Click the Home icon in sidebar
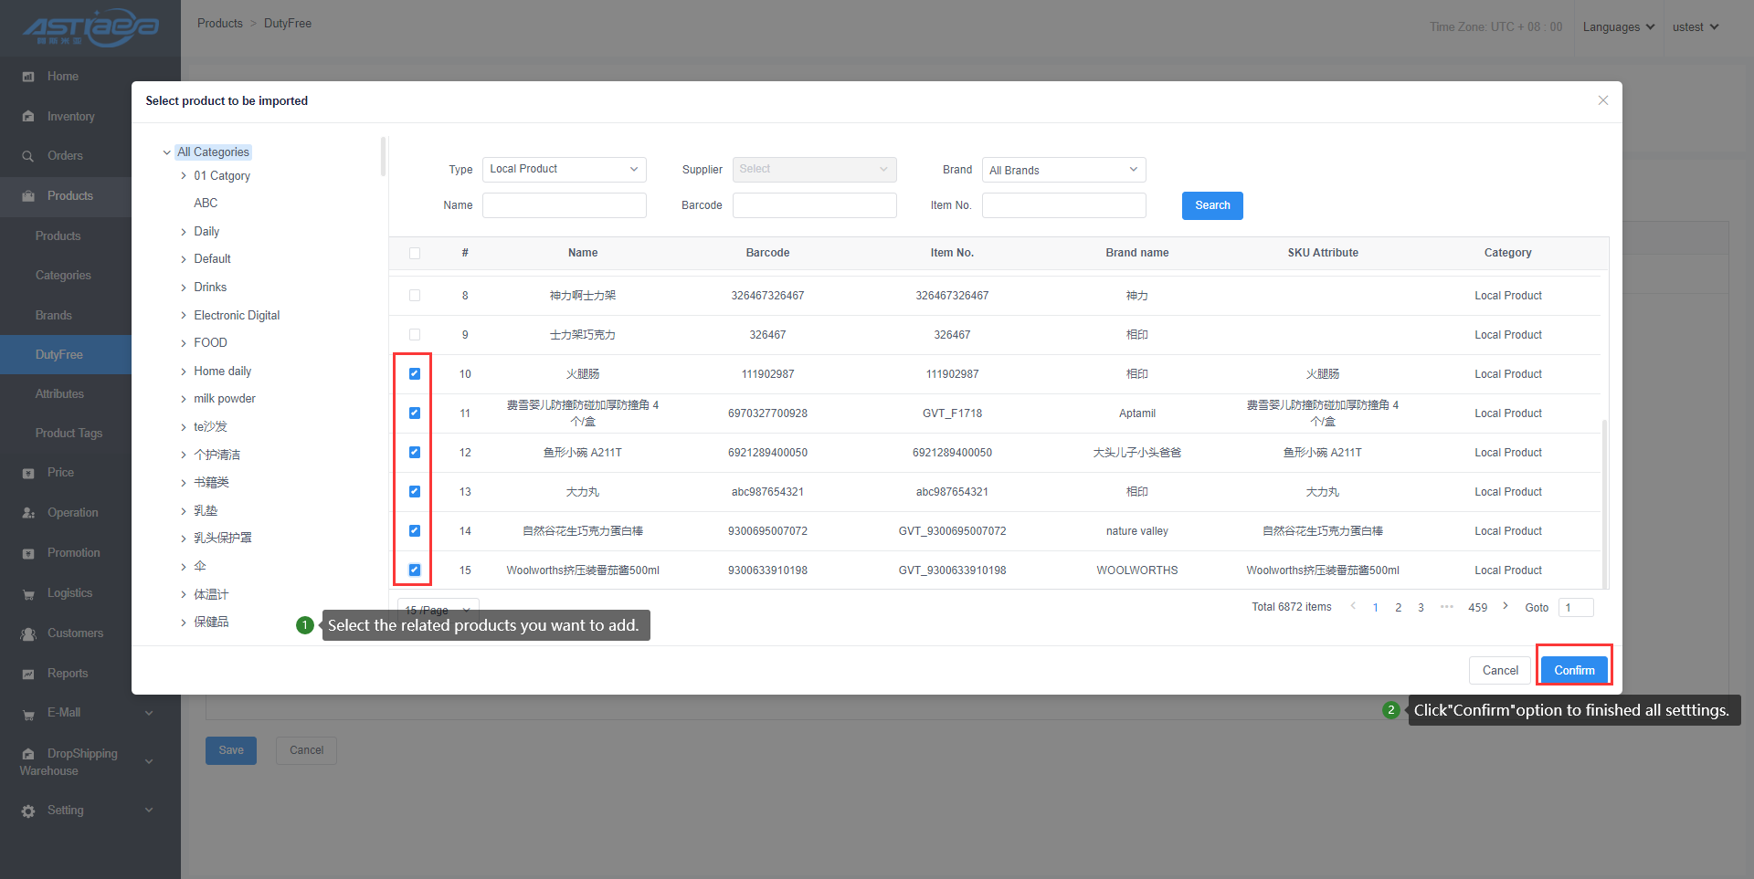Viewport: 1754px width, 879px height. pos(28,77)
